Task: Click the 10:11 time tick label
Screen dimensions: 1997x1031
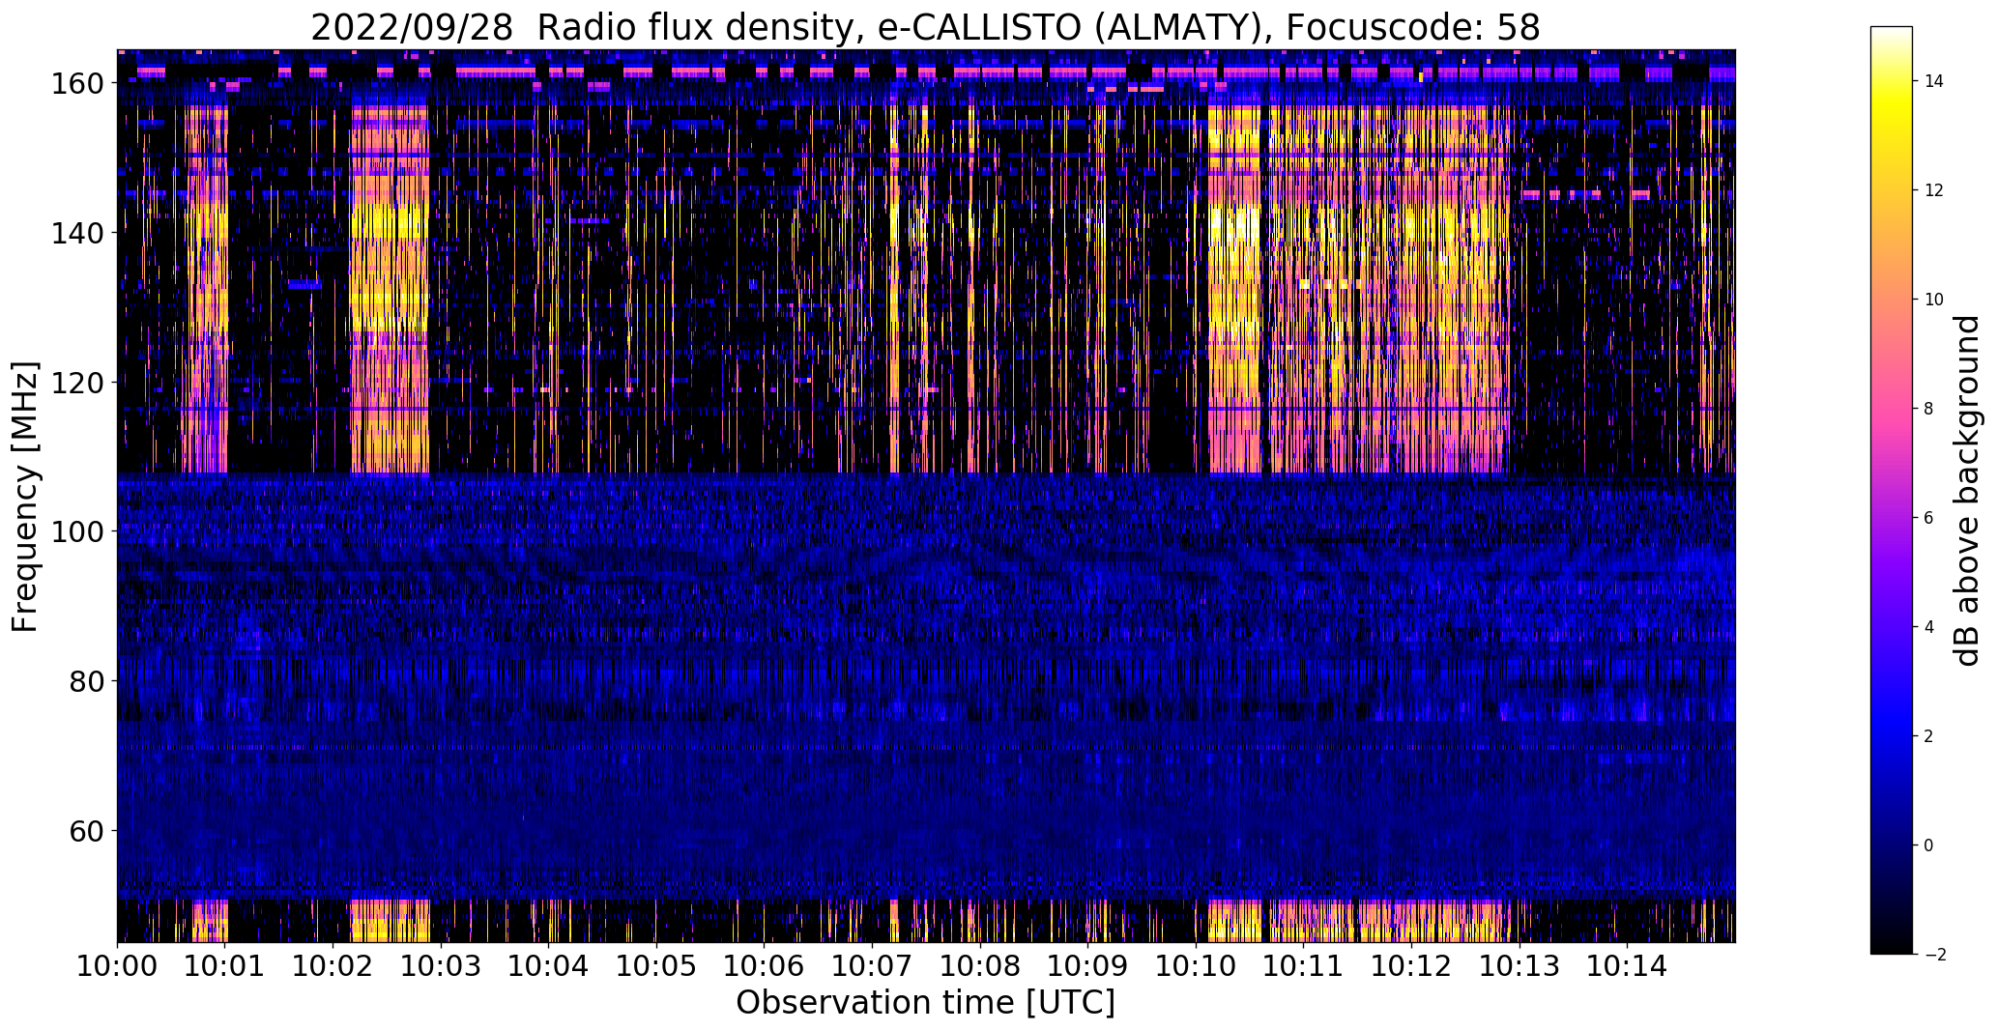Action: click(x=1303, y=966)
